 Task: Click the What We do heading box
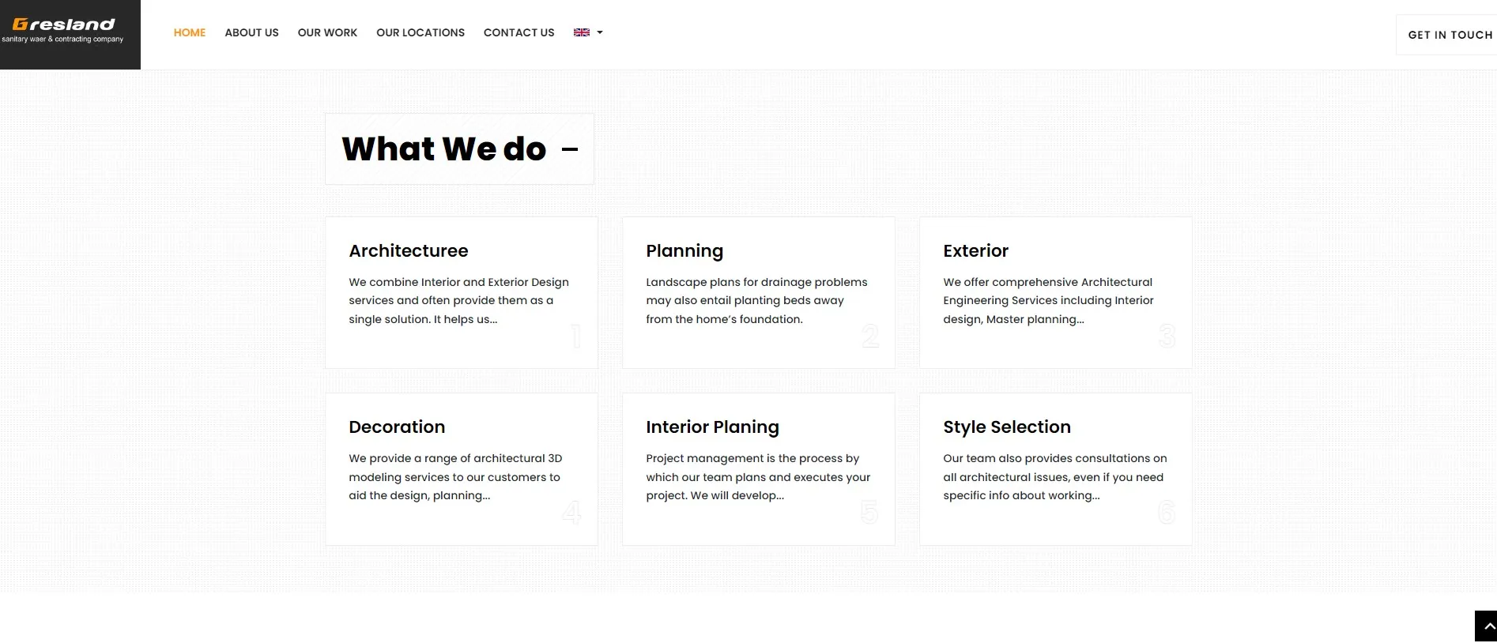click(459, 149)
